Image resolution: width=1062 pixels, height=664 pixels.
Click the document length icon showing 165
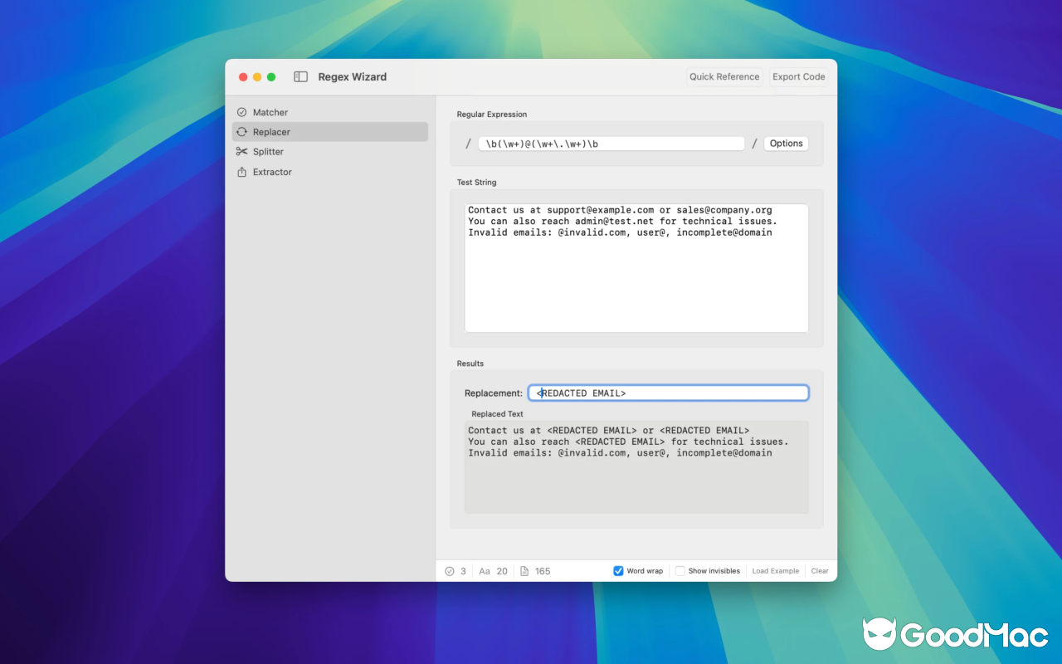tap(524, 570)
